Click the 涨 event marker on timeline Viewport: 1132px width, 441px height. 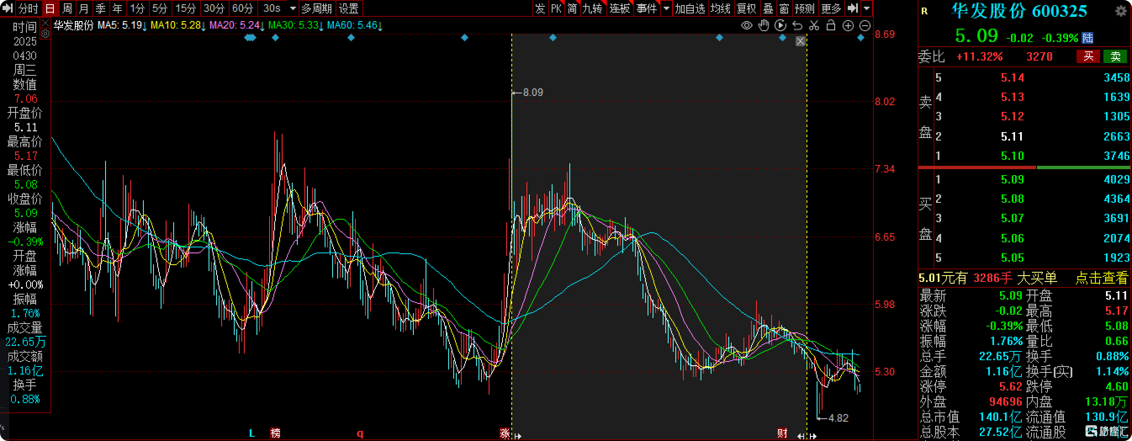[505, 433]
